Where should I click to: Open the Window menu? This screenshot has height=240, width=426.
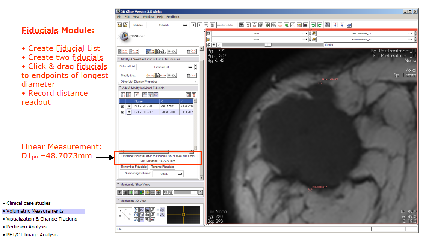pos(148,16)
